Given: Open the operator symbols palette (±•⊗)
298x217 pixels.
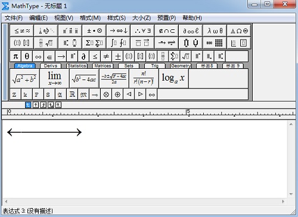Looking at the screenshot, I should pos(94,31).
